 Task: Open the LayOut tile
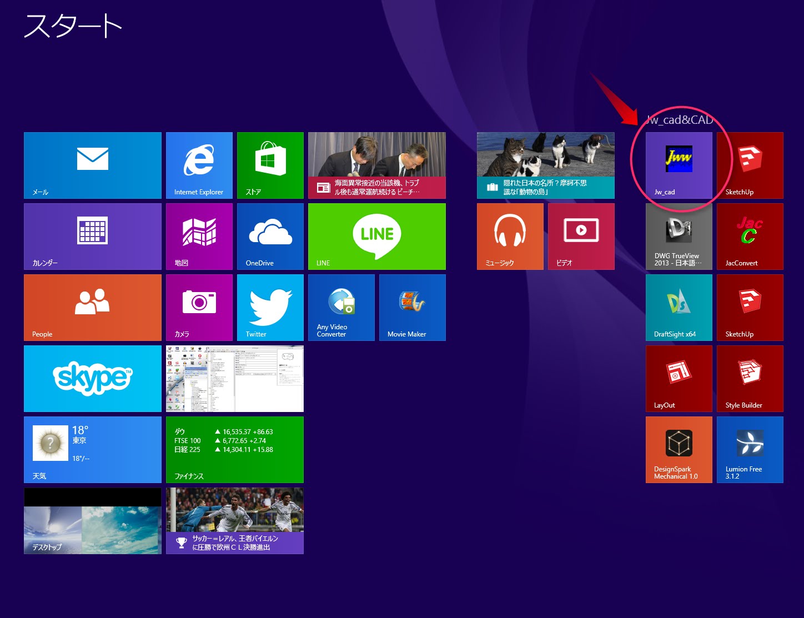click(x=679, y=379)
